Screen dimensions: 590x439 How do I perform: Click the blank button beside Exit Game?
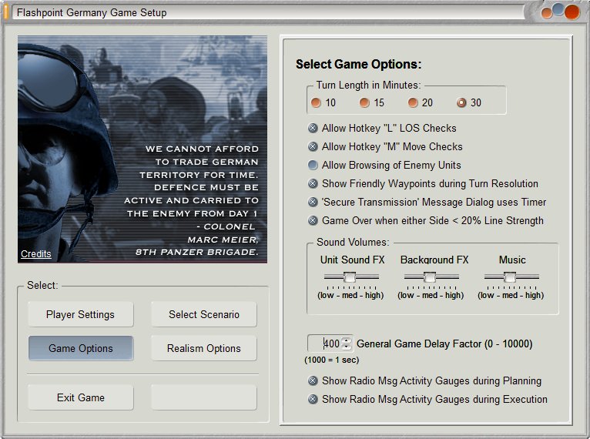coord(204,397)
